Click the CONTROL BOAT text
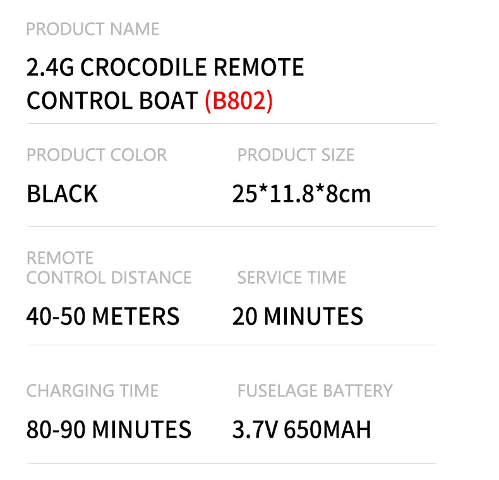The width and height of the screenshot is (499, 480). pos(112,101)
